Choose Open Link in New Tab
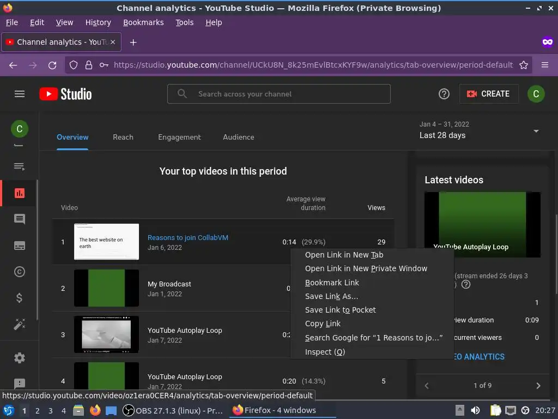Screen dimensions: 558x419 [x=372, y=255]
